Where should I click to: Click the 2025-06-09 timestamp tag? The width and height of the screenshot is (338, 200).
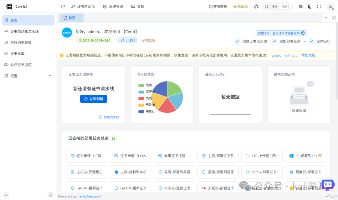pyautogui.click(x=95, y=40)
